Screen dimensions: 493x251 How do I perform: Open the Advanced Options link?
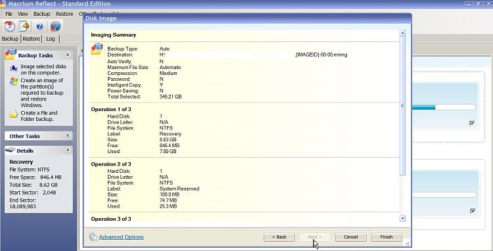click(122, 237)
